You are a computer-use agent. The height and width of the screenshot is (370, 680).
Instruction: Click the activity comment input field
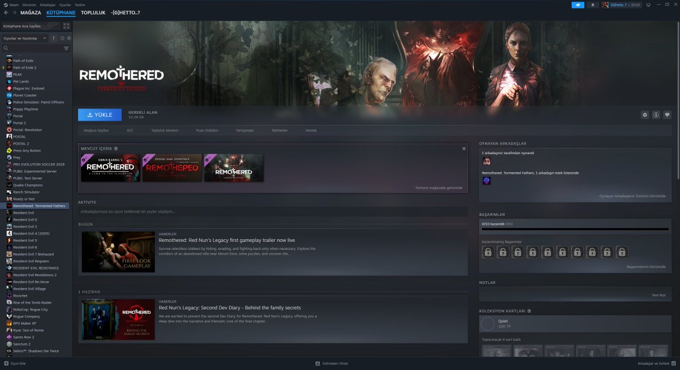tap(273, 211)
